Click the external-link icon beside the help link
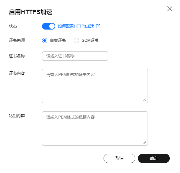The height and width of the screenshot is (173, 180). click(x=98, y=26)
